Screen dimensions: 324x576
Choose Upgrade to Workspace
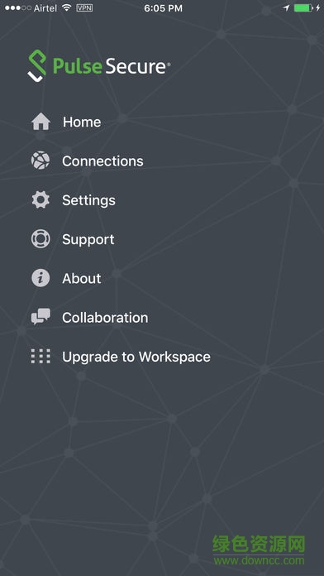point(136,357)
